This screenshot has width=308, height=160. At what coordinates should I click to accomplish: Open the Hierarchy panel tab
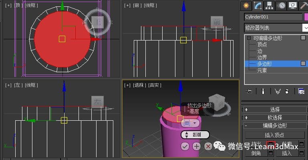[x=269, y=6]
